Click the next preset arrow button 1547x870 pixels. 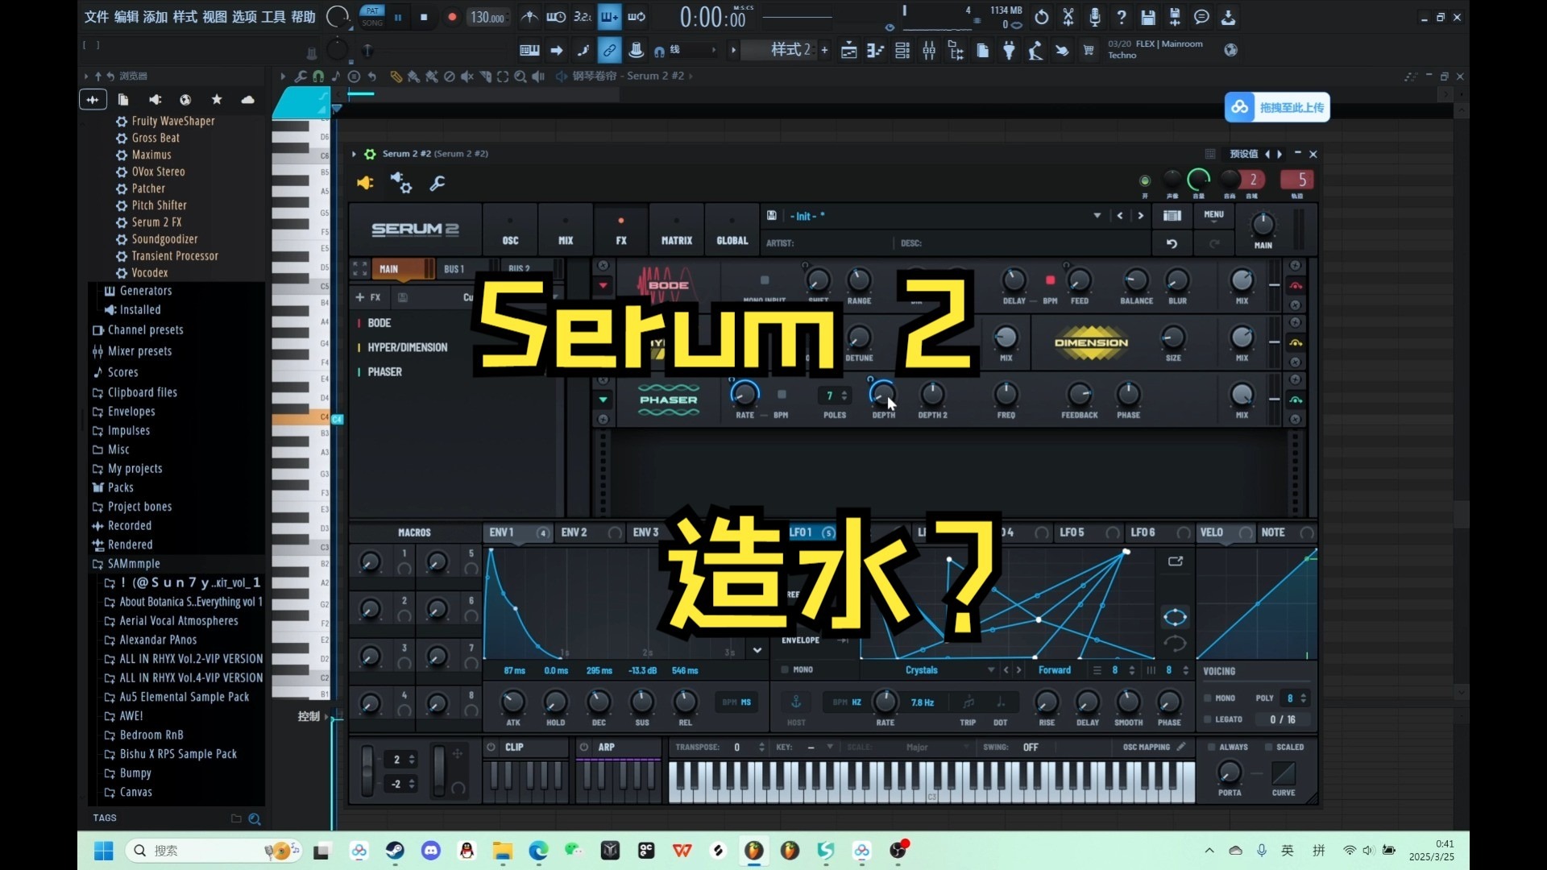1140,216
